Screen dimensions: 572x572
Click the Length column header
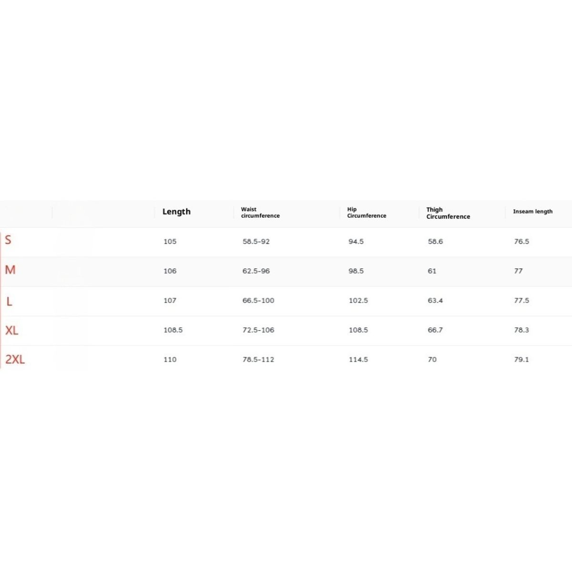[176, 212]
